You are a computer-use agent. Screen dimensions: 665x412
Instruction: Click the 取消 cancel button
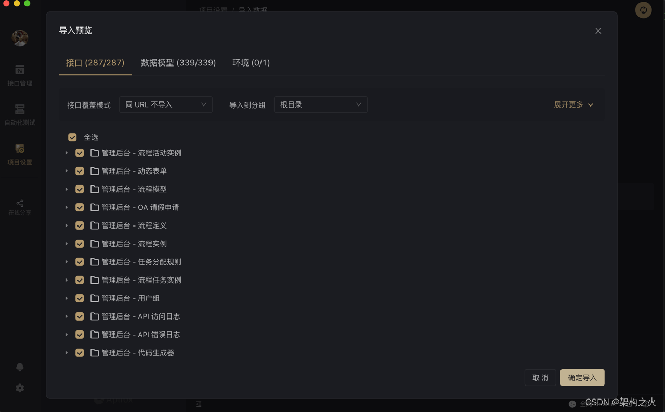(x=540, y=377)
